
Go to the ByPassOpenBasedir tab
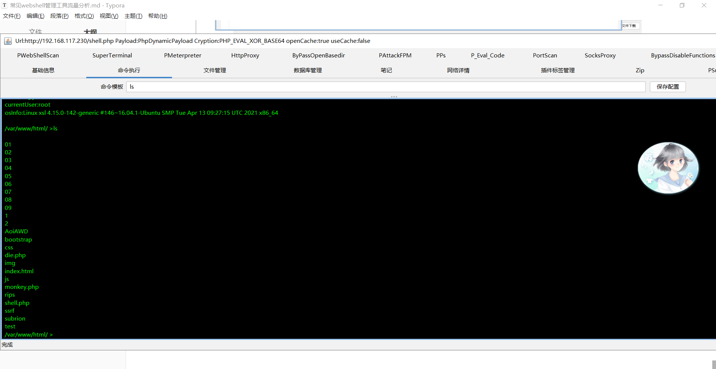pos(318,56)
